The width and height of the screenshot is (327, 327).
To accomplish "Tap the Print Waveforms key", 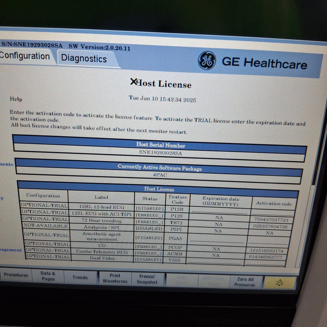I will (x=115, y=278).
